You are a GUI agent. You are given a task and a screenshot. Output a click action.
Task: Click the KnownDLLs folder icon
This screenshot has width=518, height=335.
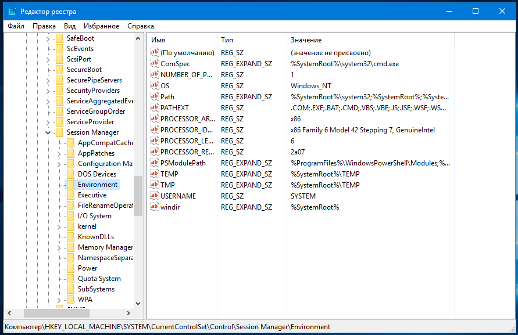(x=70, y=237)
